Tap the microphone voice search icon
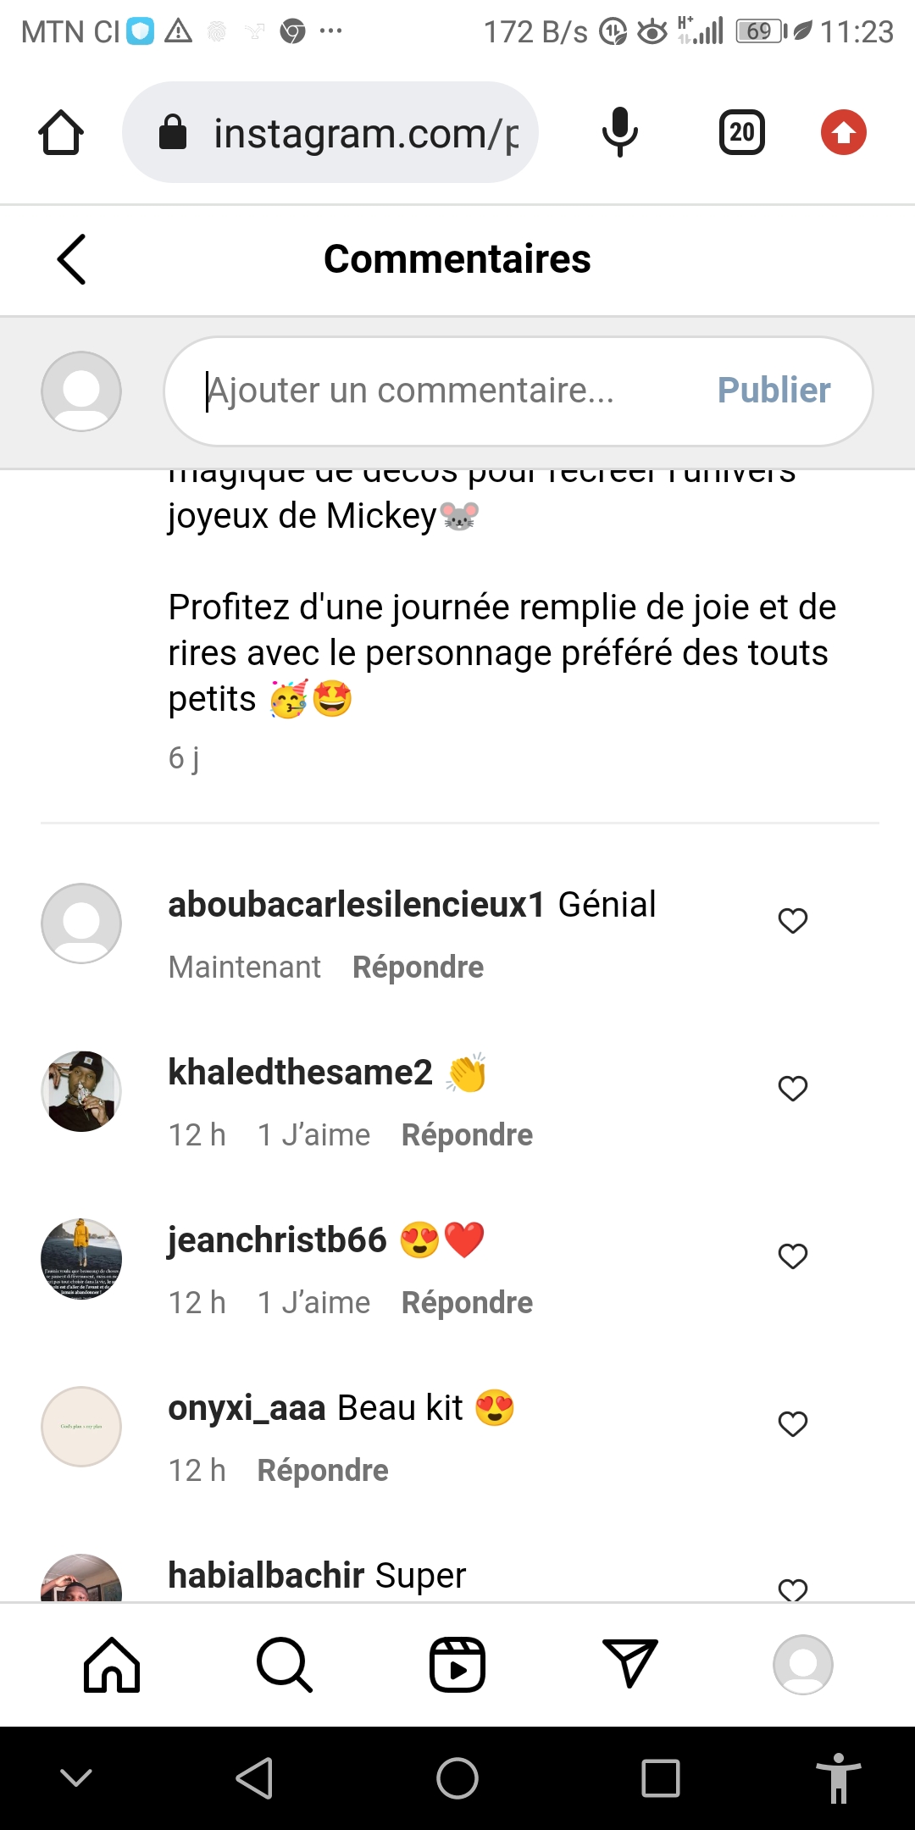Image resolution: width=915 pixels, height=1830 pixels. click(619, 133)
